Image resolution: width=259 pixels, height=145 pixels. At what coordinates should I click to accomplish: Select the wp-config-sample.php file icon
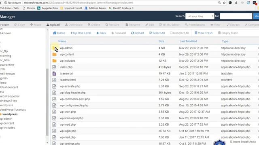(54, 106)
